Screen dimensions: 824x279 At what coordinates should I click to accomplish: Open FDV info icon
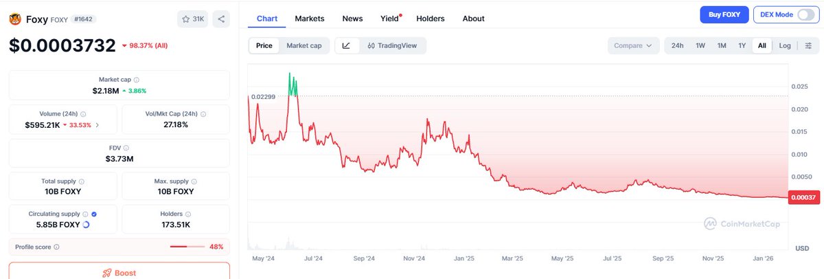pyautogui.click(x=126, y=148)
